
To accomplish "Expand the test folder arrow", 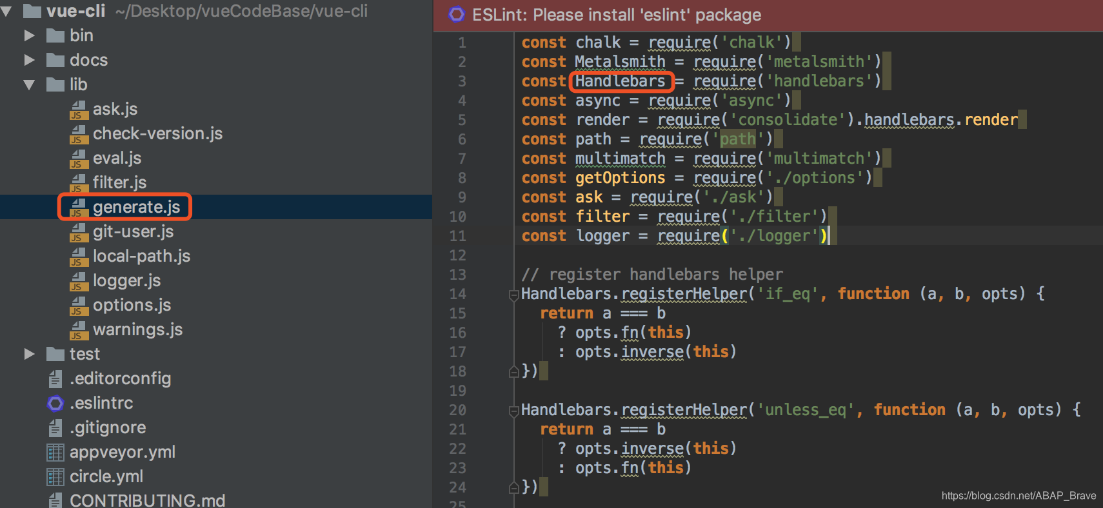I will 29,354.
